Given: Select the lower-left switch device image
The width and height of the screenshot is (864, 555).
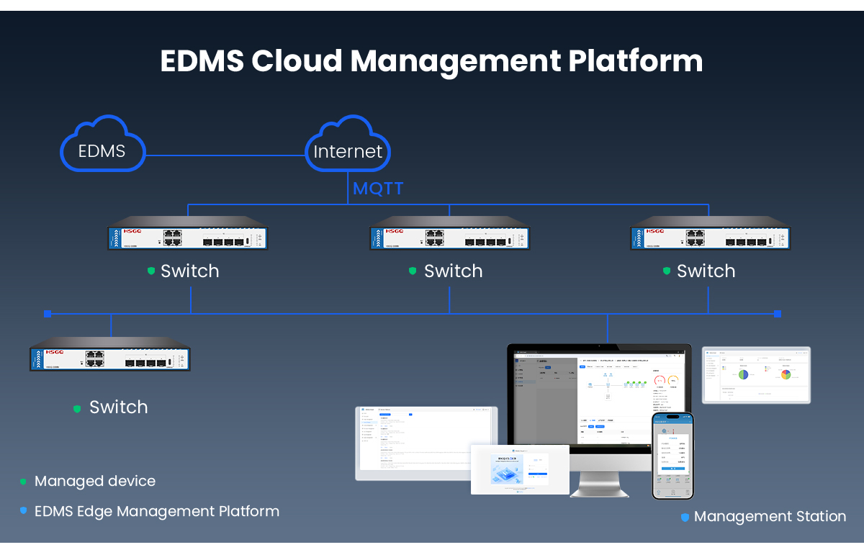Looking at the screenshot, I should [110, 354].
